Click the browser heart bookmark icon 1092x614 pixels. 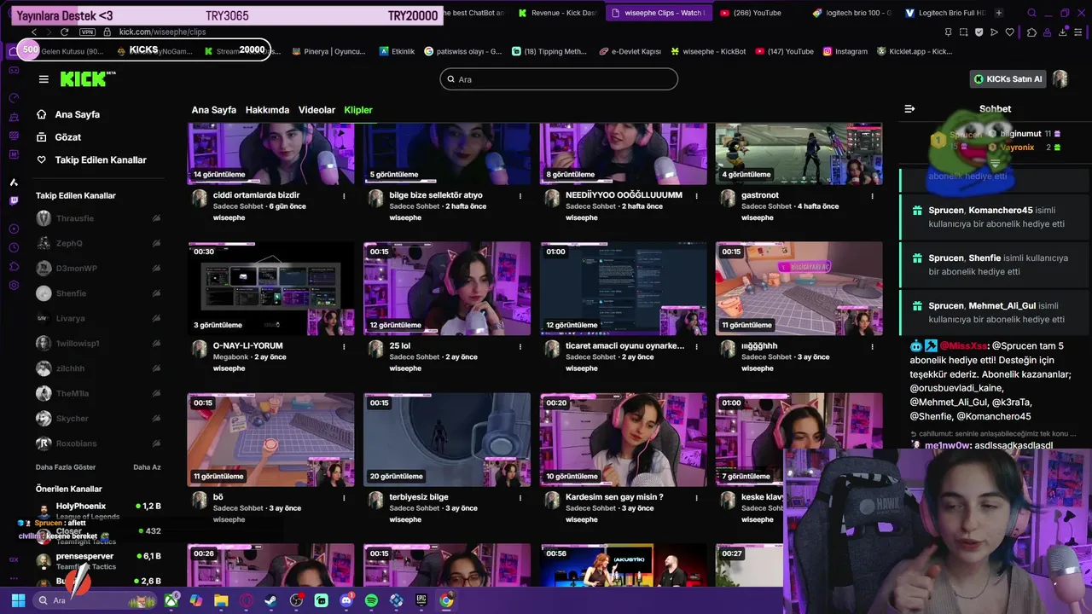point(1010,32)
